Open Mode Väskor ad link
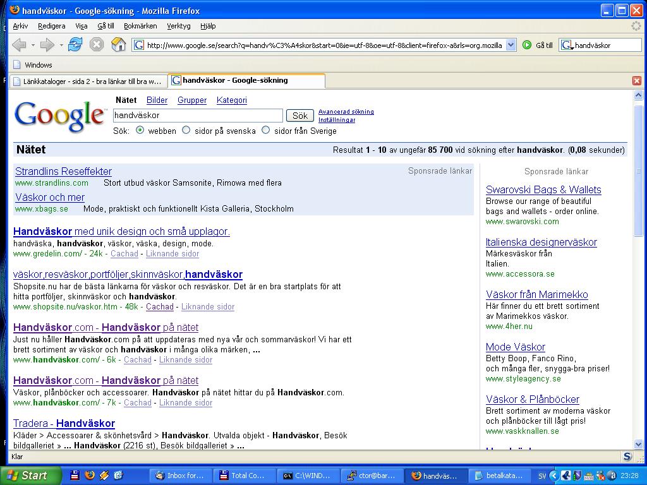647x485 pixels. pyautogui.click(x=516, y=347)
